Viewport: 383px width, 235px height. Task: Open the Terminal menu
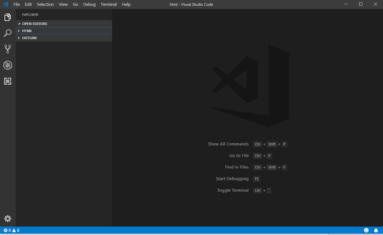109,4
